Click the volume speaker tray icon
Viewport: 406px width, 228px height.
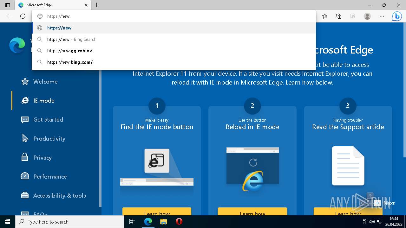click(x=372, y=222)
